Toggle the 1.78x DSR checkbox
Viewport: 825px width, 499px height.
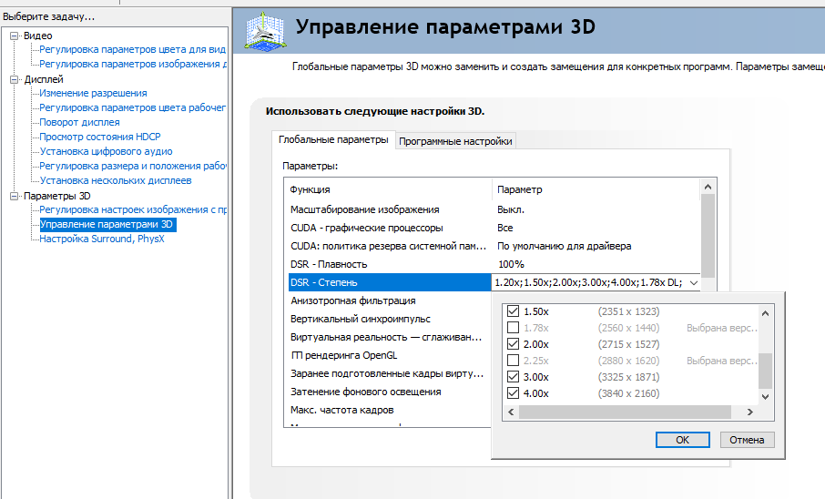point(513,328)
